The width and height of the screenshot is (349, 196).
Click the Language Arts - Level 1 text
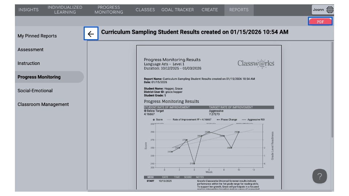164,64
